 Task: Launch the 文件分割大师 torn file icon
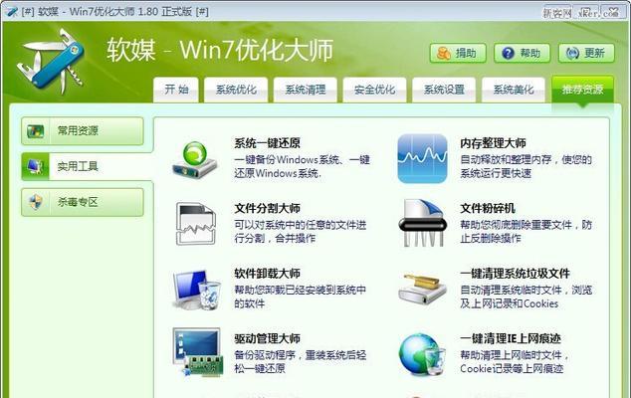coord(196,224)
